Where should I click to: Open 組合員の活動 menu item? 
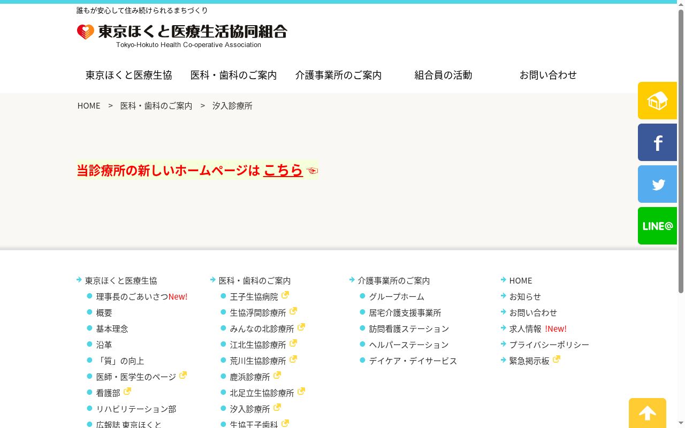tap(444, 75)
